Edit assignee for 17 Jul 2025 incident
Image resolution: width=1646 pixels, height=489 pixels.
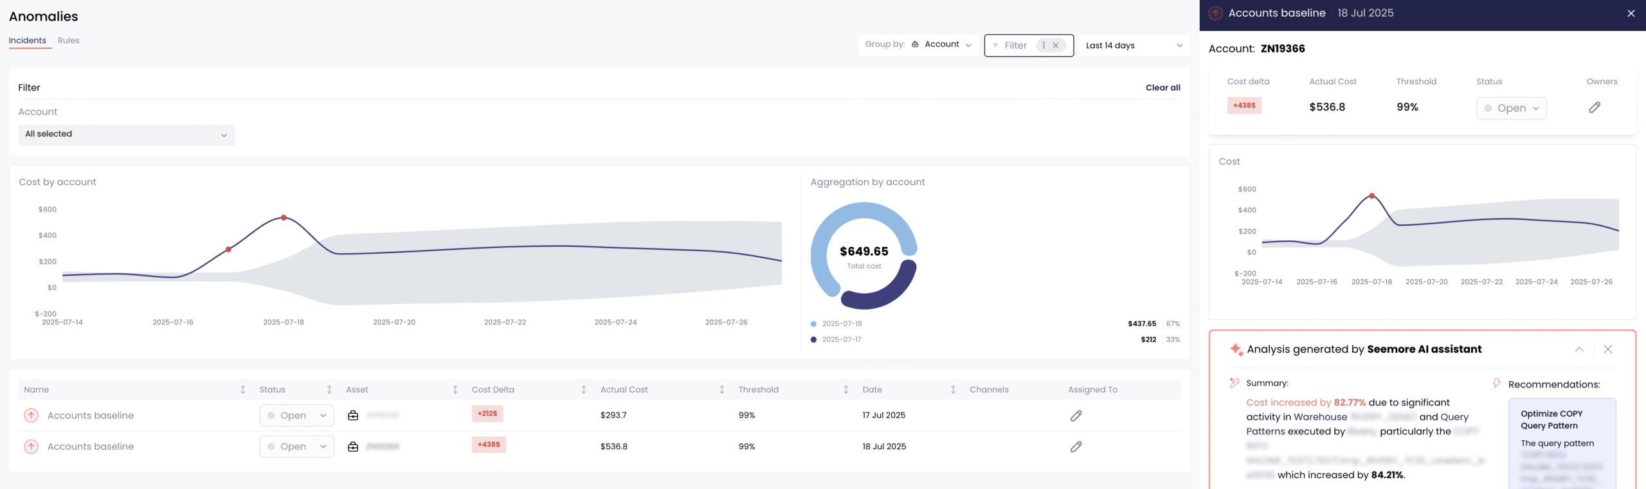click(1076, 416)
